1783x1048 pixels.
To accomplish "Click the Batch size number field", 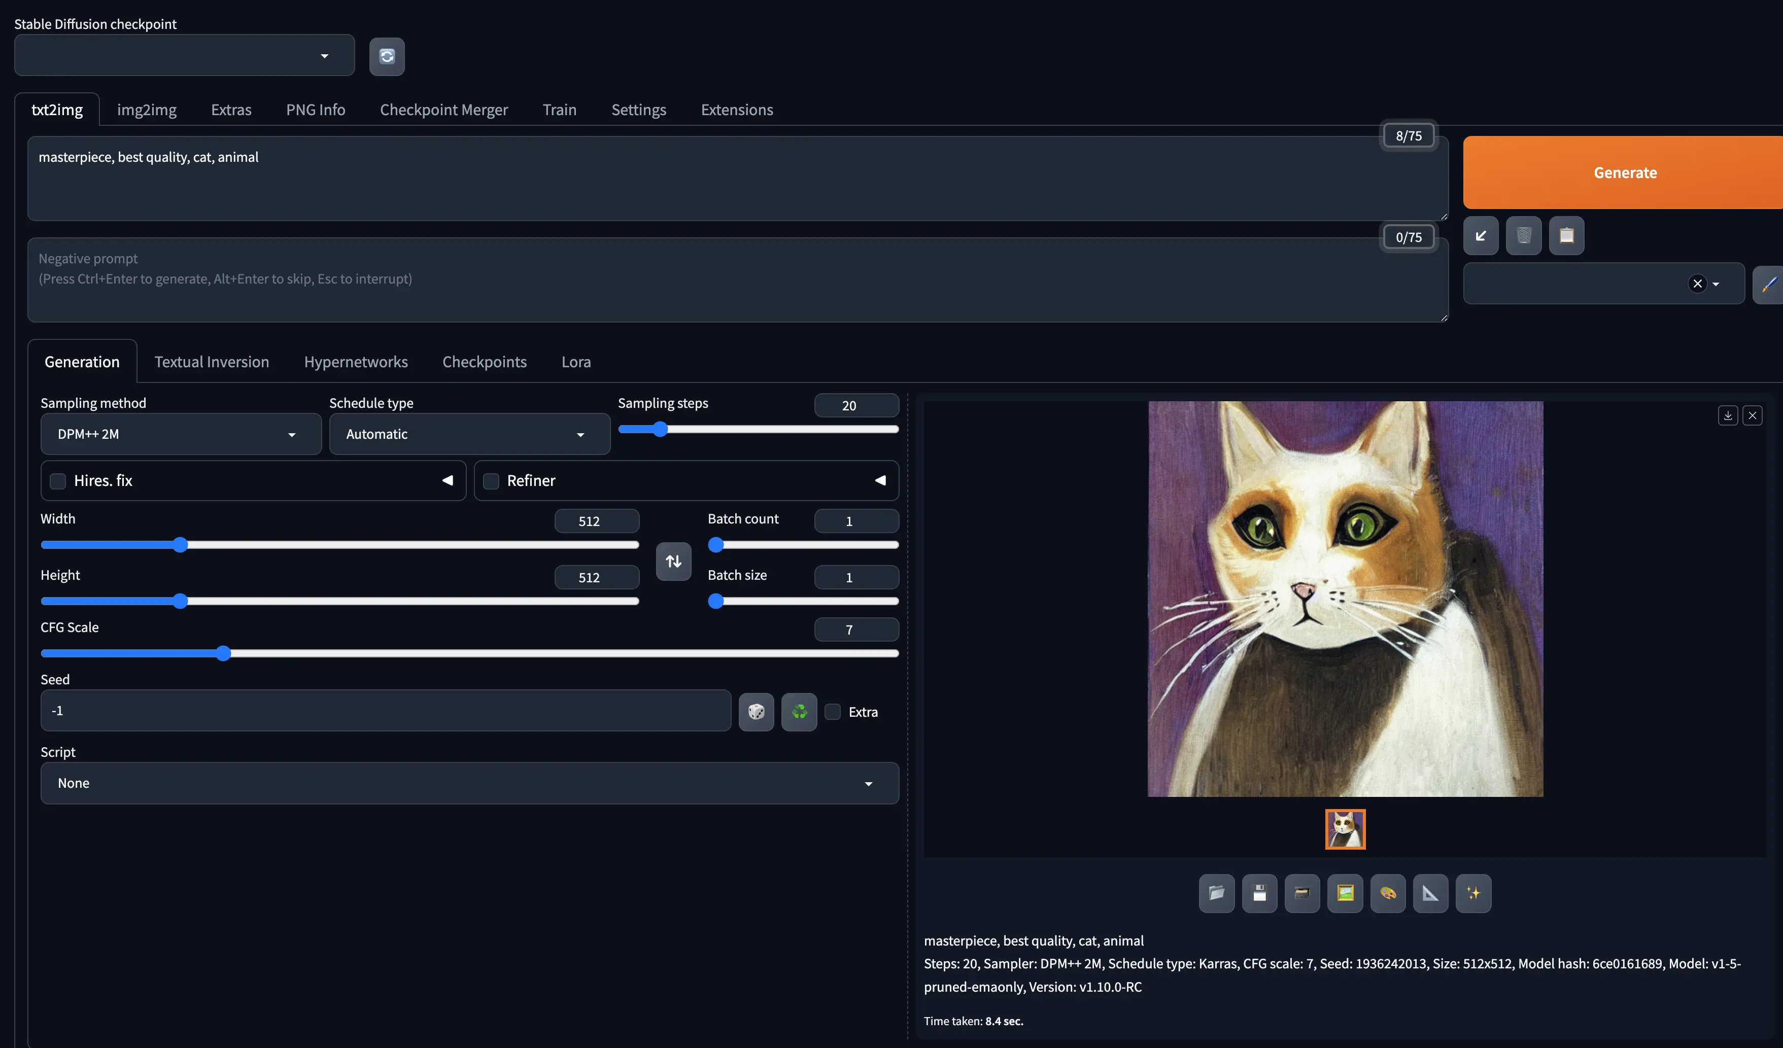I will pyautogui.click(x=856, y=577).
